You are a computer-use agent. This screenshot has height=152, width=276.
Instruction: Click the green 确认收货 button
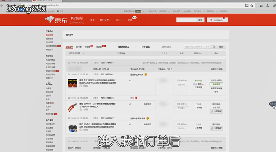tap(216, 84)
